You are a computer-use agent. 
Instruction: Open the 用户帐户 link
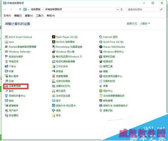[13, 110]
